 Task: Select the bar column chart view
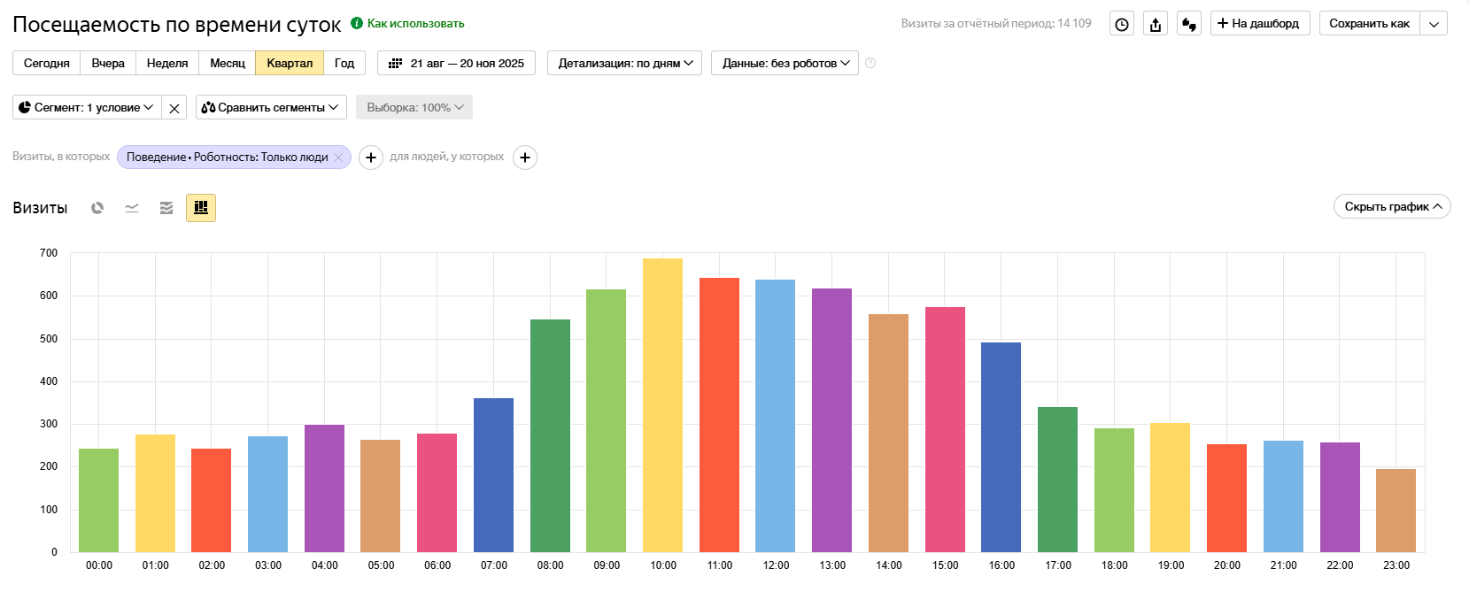click(201, 208)
